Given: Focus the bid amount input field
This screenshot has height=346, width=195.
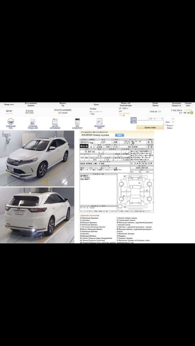Looking at the screenshot, I should pyautogui.click(x=142, y=119).
